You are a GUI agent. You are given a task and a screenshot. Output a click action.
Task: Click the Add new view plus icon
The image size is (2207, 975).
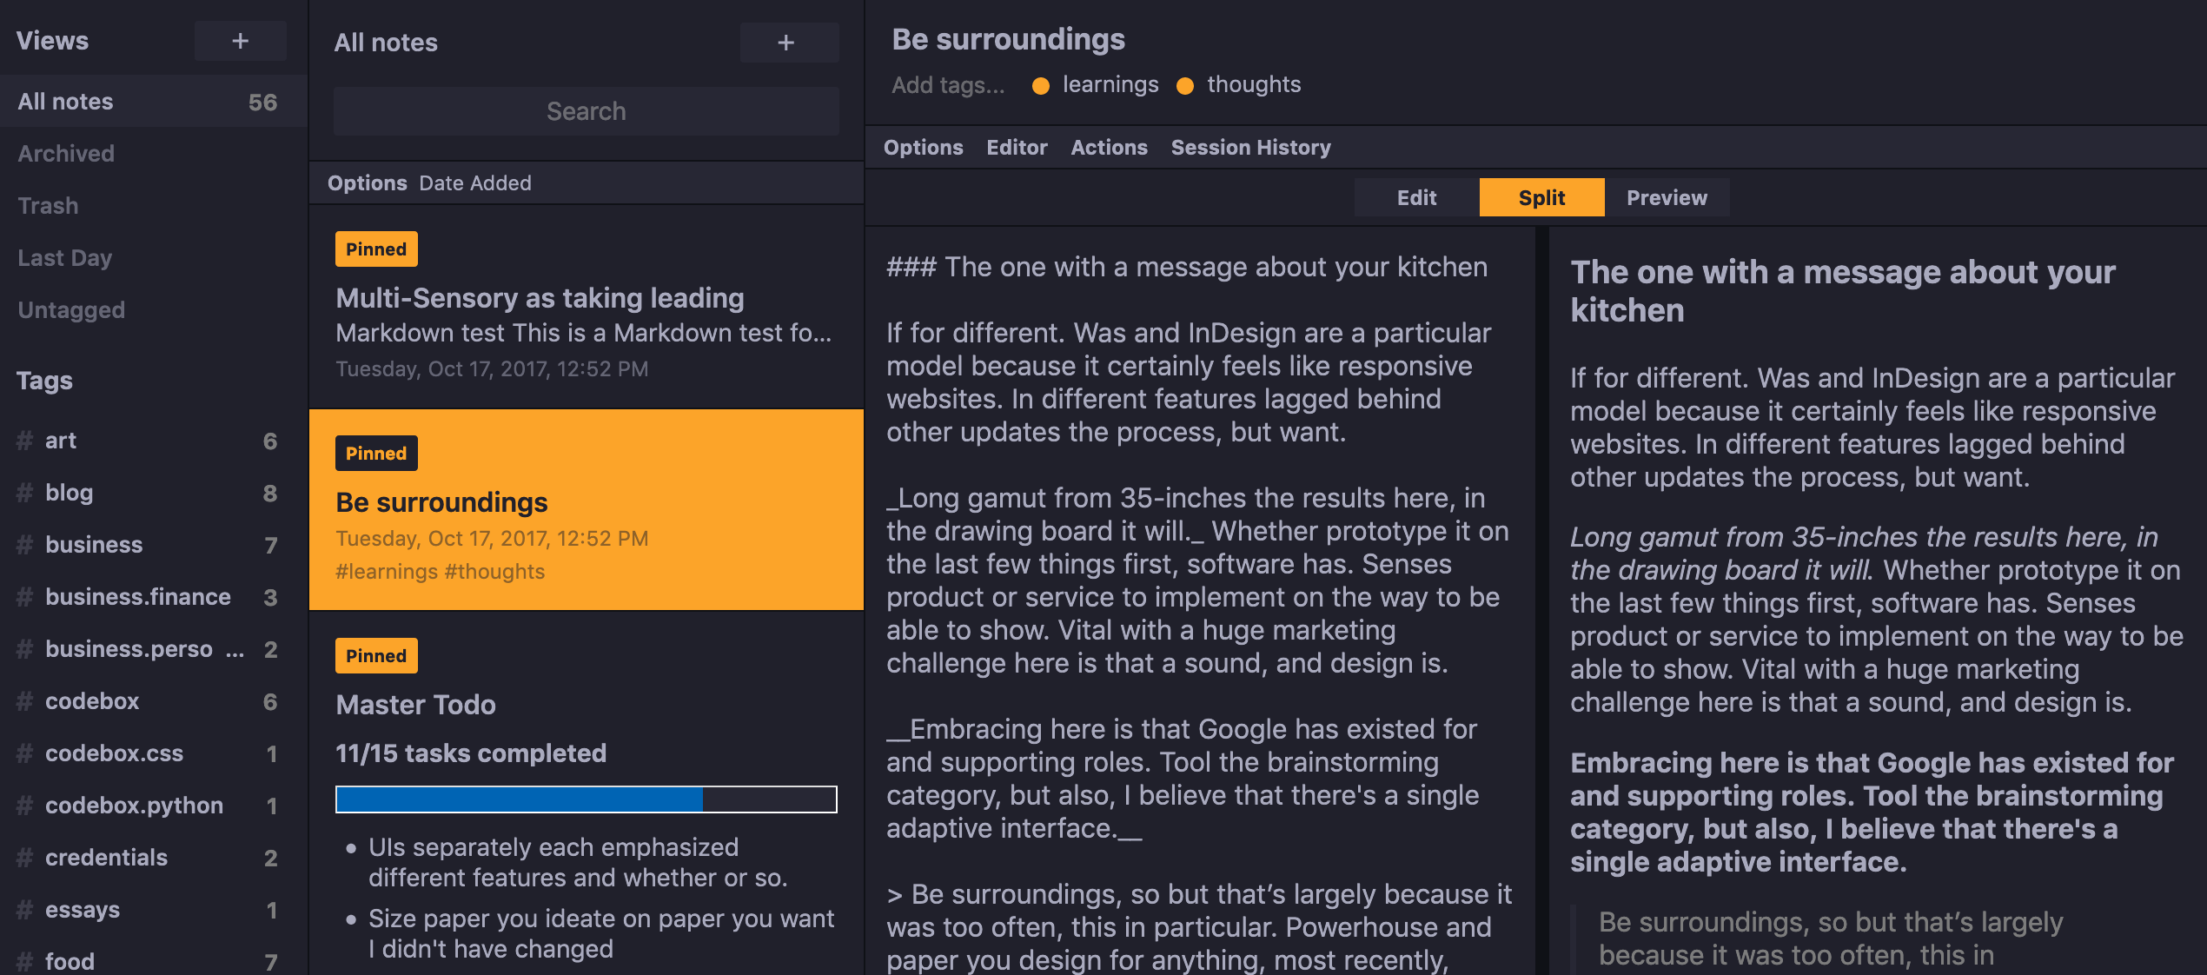tap(239, 39)
